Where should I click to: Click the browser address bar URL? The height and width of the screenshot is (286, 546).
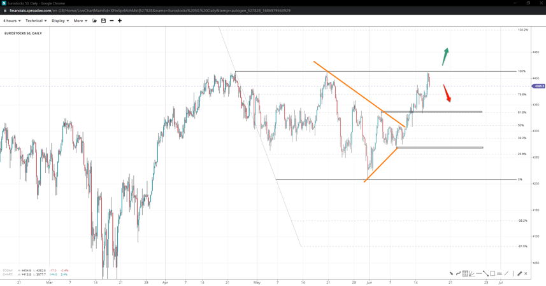tap(153, 11)
